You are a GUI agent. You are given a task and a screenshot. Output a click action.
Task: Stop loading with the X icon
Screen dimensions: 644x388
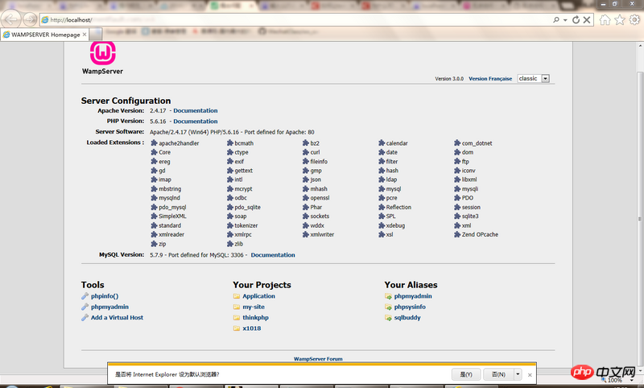(x=587, y=19)
